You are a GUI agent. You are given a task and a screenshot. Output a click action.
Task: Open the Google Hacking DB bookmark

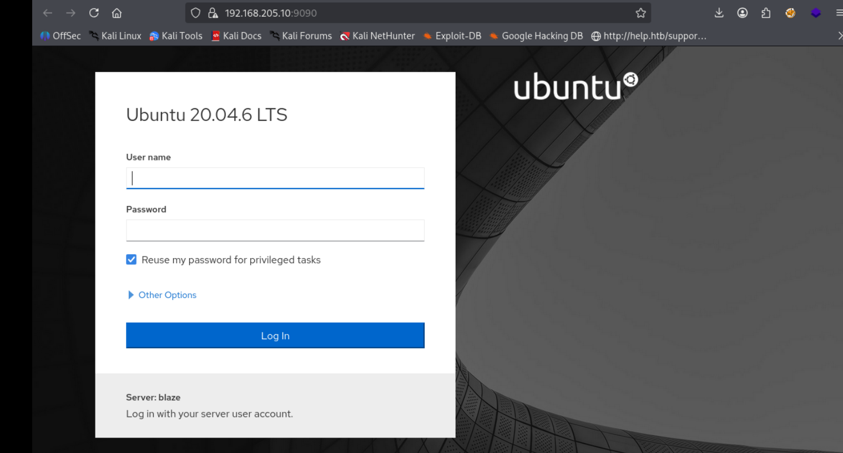point(536,36)
